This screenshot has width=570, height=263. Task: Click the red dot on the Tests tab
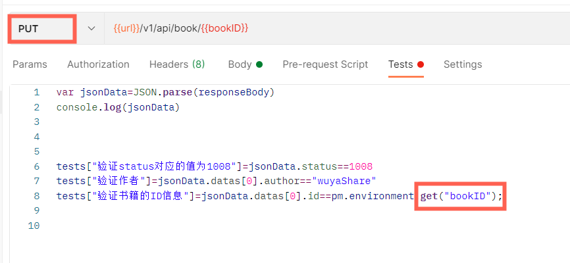tap(421, 64)
